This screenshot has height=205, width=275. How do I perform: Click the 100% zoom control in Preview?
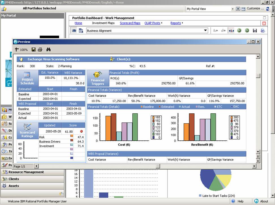pos(22,50)
